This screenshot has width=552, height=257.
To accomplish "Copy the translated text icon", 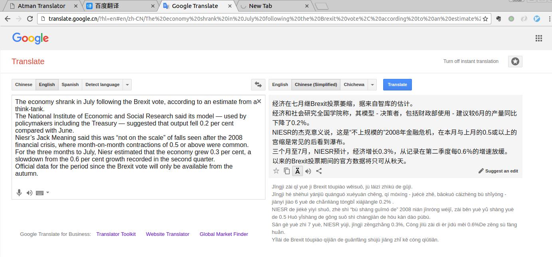I will pyautogui.click(x=287, y=171).
